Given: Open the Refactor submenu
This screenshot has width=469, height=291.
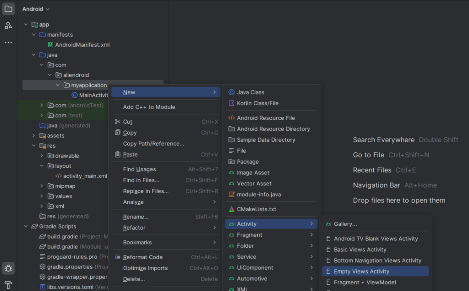Looking at the screenshot, I should (166, 228).
